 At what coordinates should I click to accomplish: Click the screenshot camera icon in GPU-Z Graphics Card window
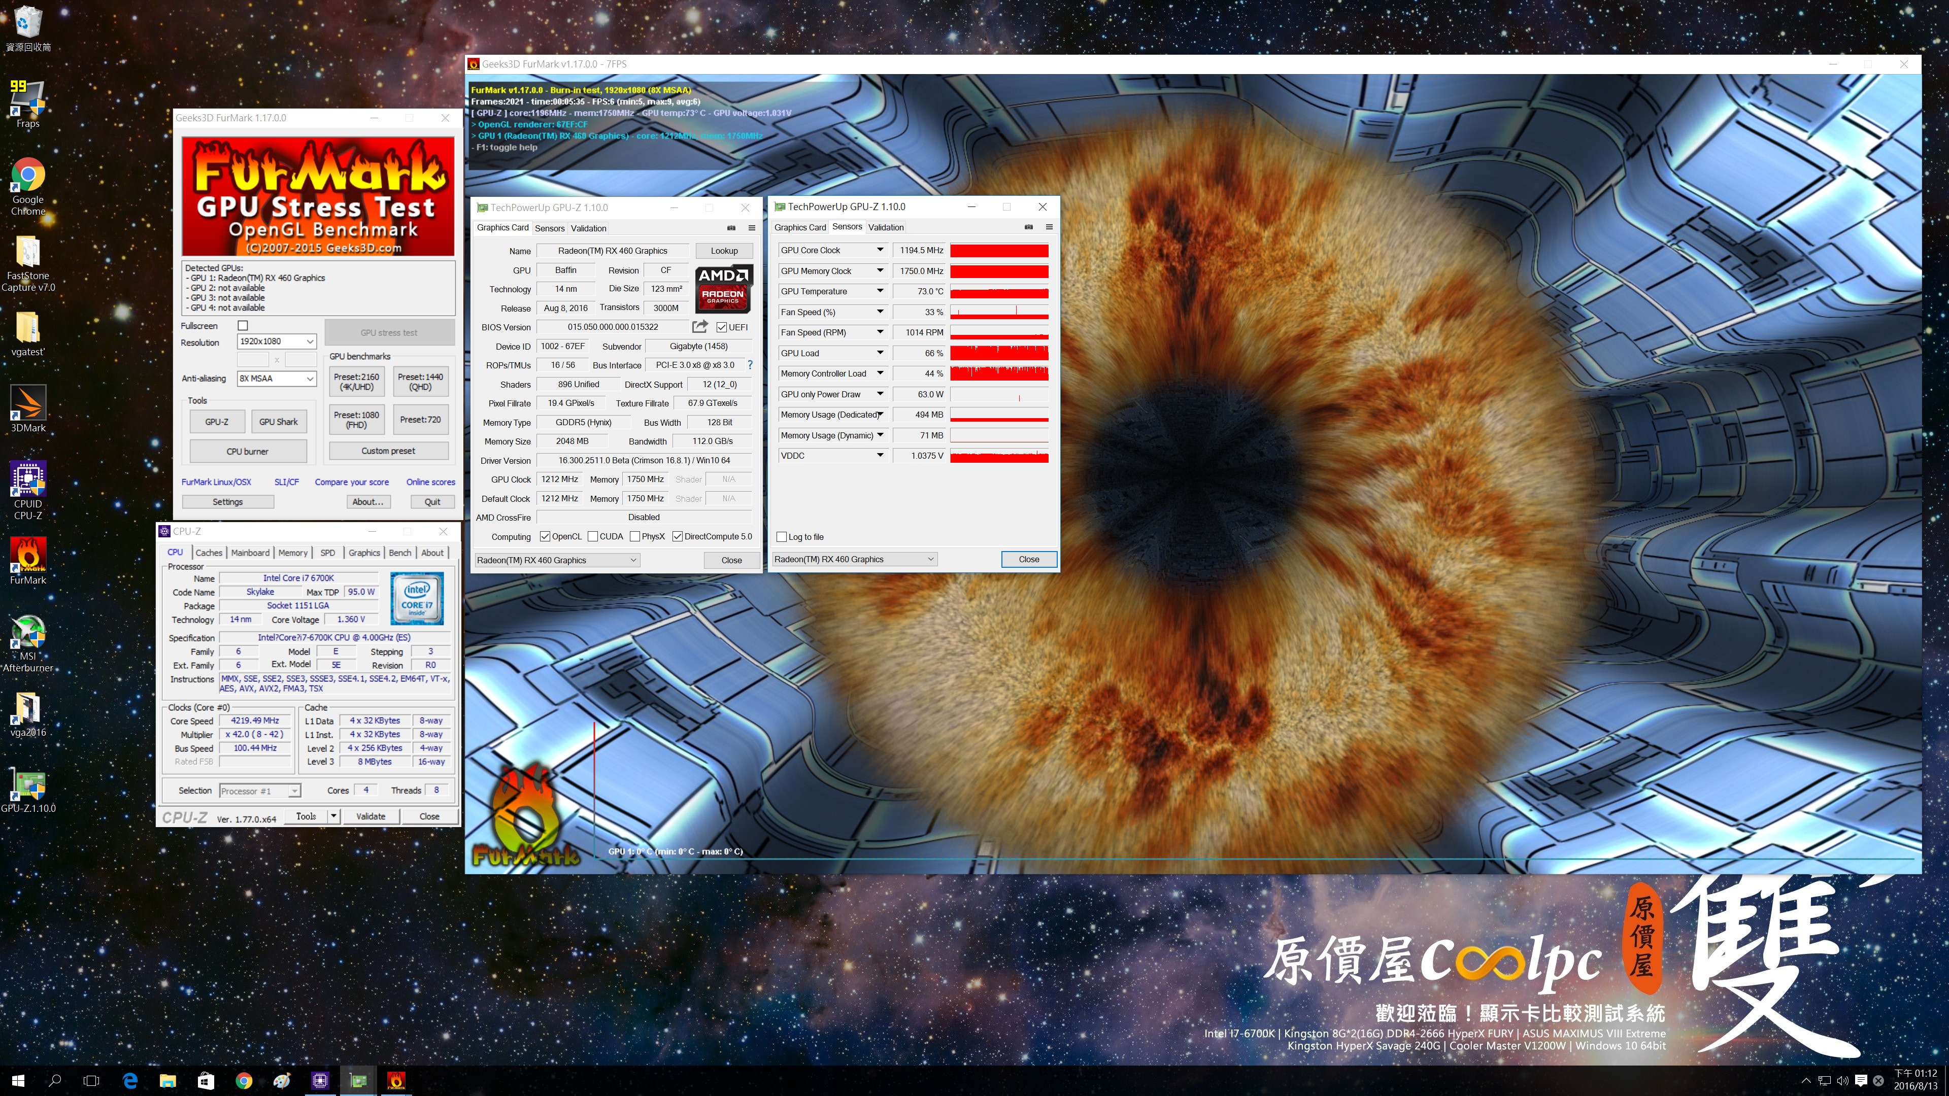(x=731, y=228)
